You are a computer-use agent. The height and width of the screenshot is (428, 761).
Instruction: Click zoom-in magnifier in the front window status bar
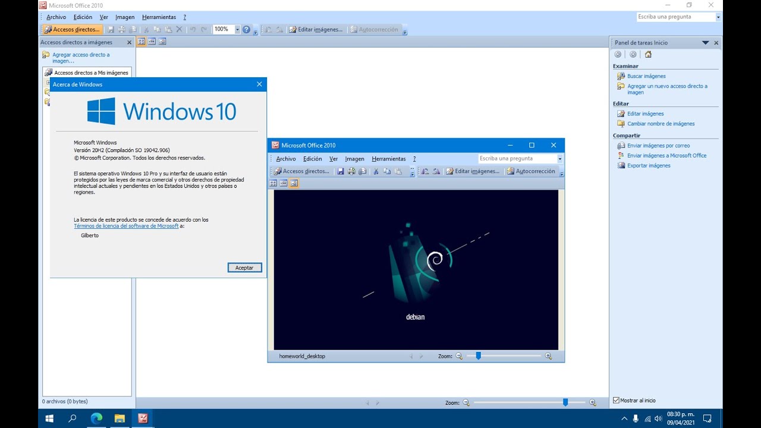[548, 356]
